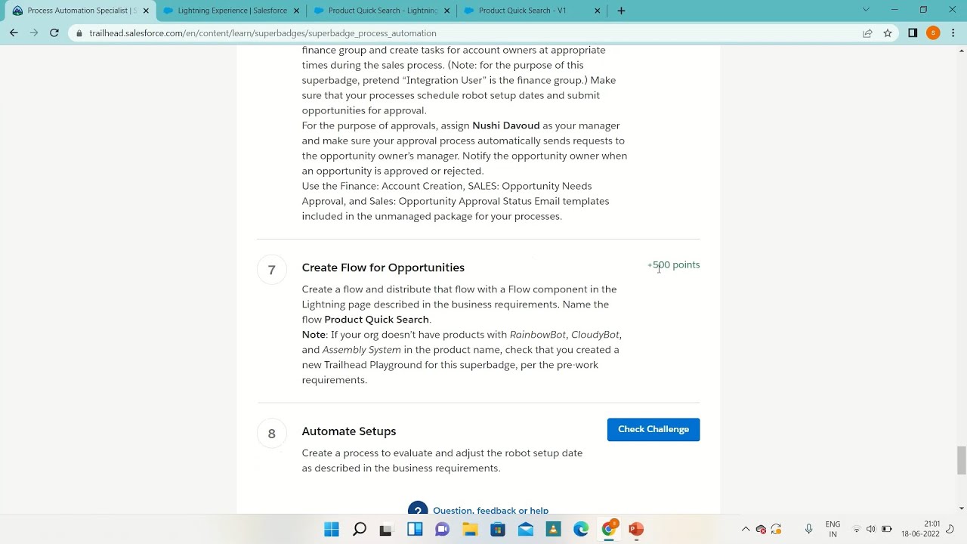Select the Automate Setups heading
967x544 pixels.
[349, 431]
